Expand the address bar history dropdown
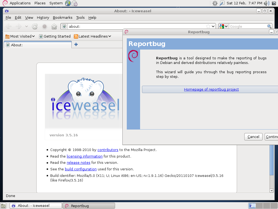 [213, 26]
